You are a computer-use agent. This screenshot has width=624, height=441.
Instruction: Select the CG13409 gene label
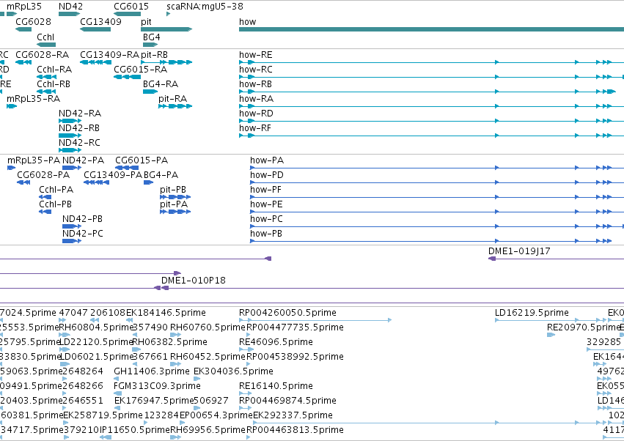click(x=100, y=21)
